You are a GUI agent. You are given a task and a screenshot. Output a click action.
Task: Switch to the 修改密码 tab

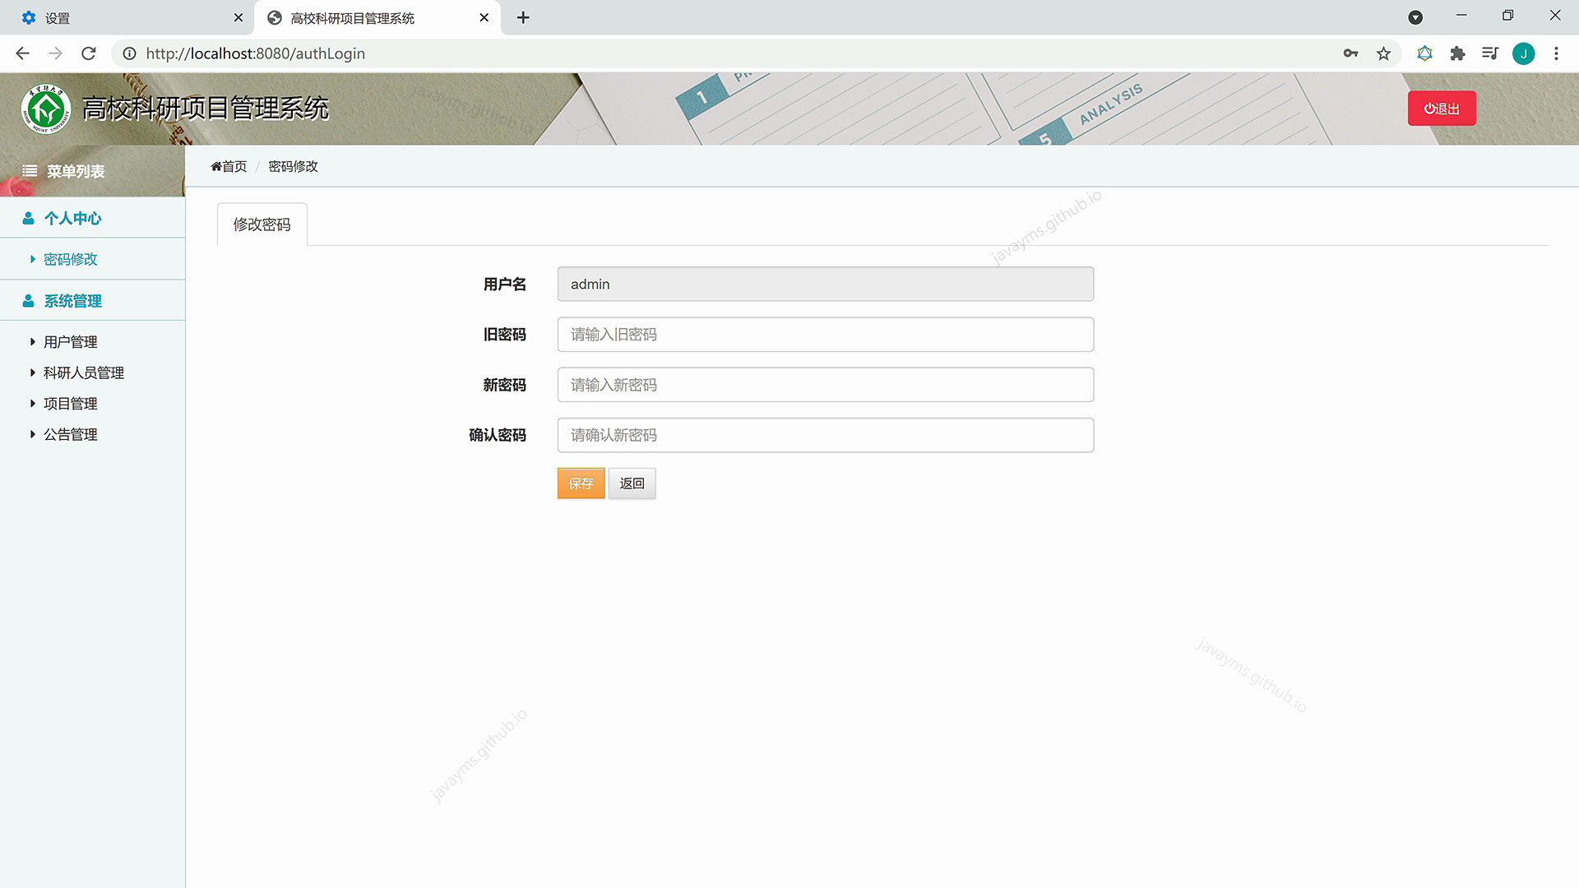(262, 224)
